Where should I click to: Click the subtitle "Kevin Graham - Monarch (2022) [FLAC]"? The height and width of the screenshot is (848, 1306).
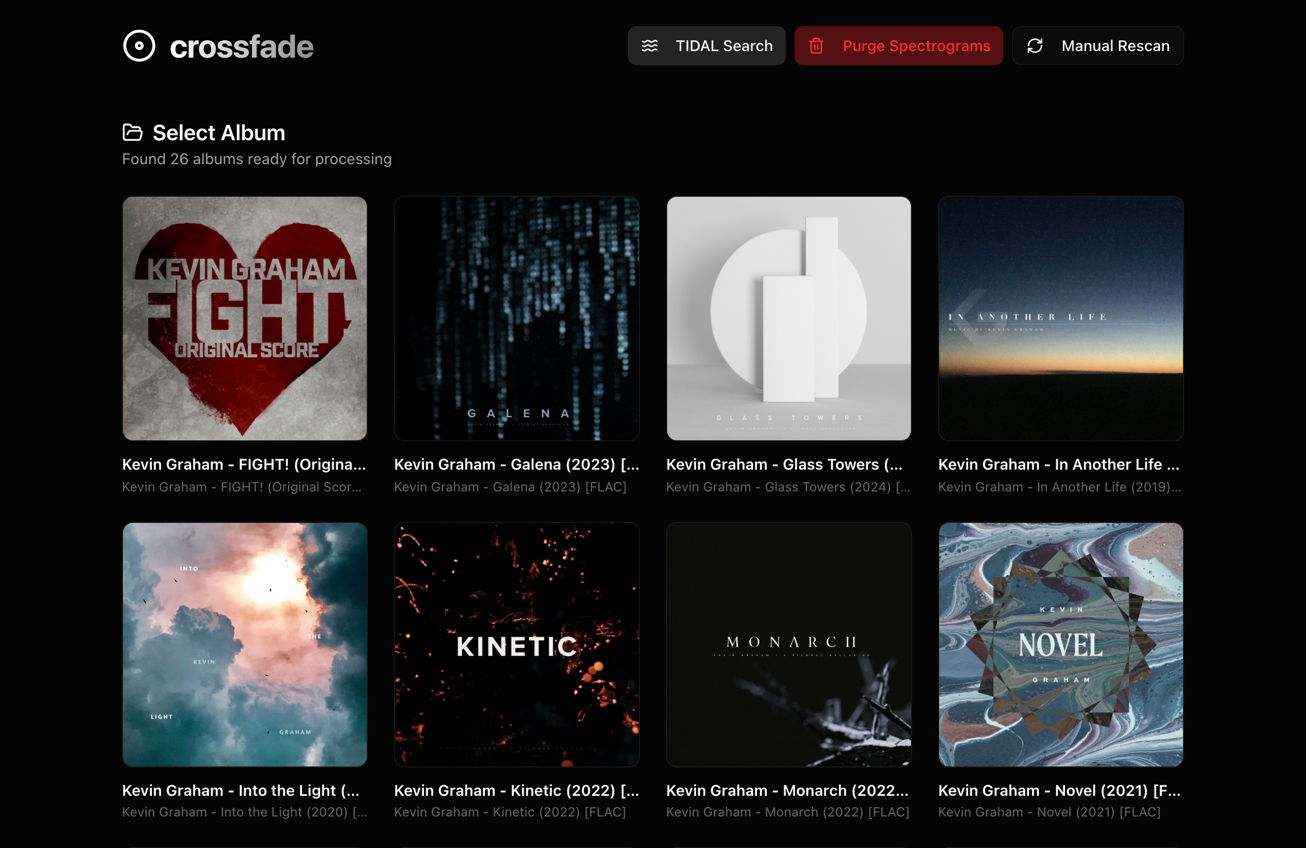(x=788, y=812)
